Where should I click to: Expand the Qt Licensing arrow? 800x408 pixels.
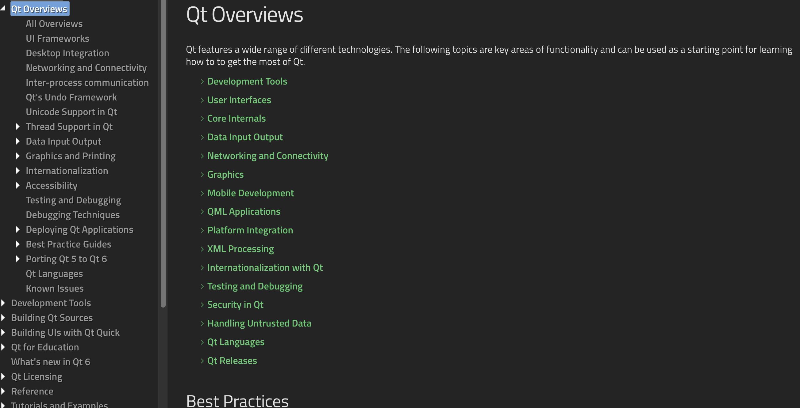(x=3, y=376)
